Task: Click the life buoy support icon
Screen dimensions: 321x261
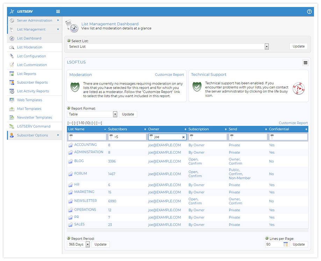Action: 299,88
